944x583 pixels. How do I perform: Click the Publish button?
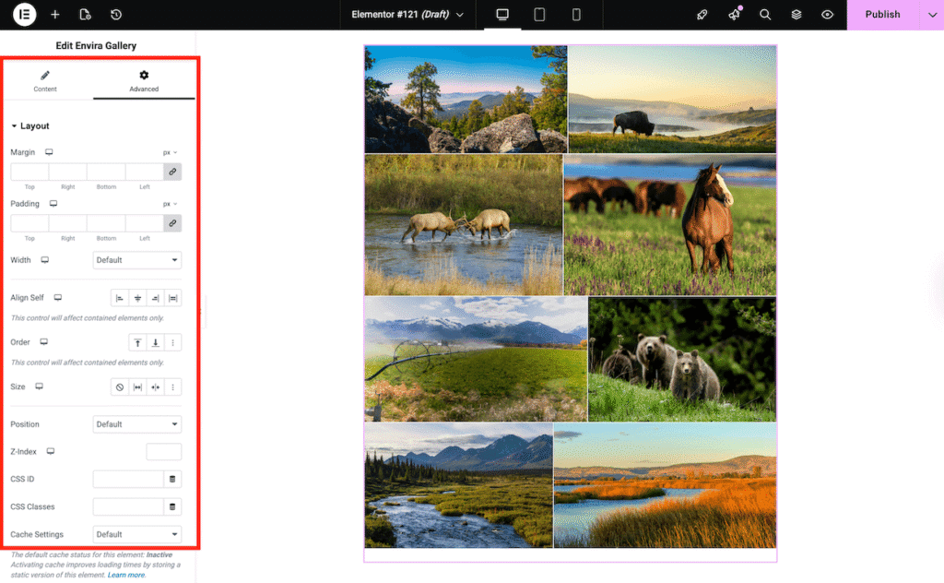coord(881,15)
